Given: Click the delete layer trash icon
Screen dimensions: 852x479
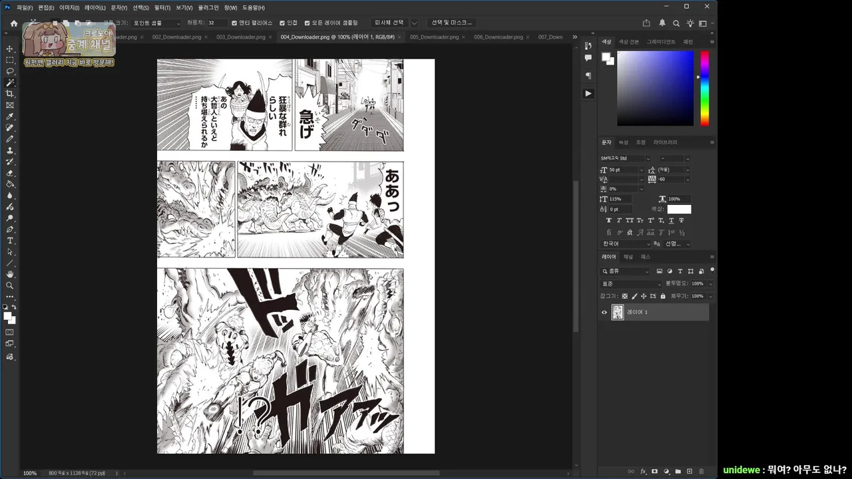Looking at the screenshot, I should click(x=701, y=472).
